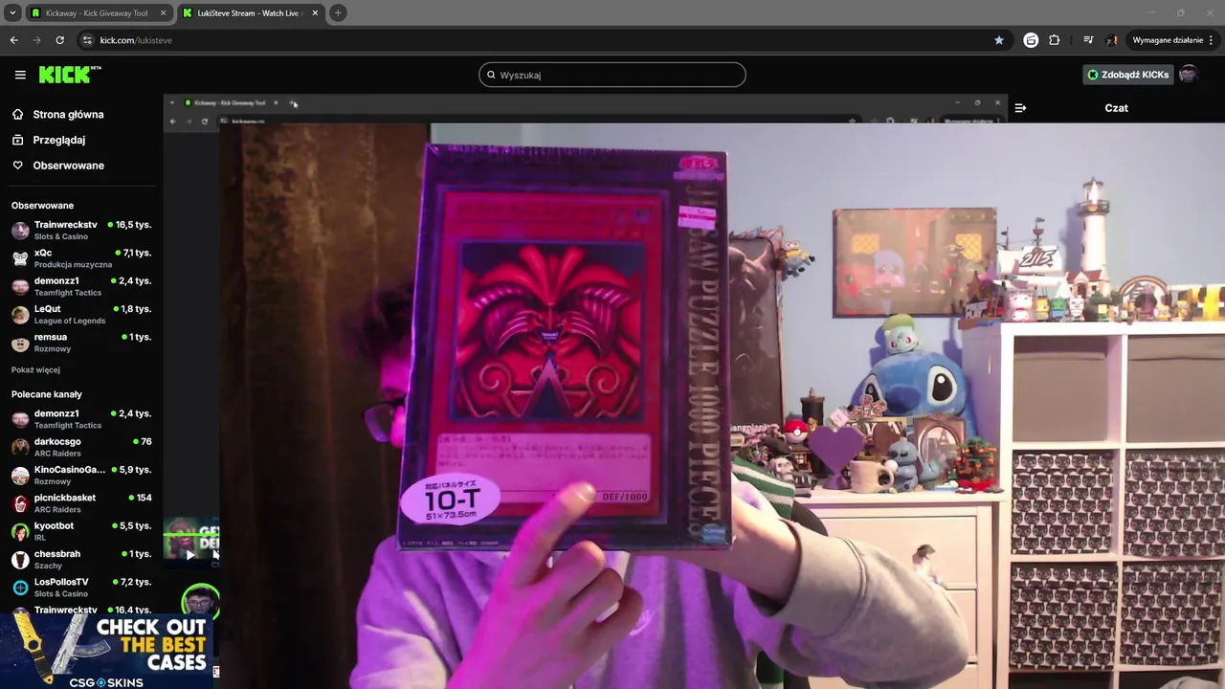Image resolution: width=1225 pixels, height=689 pixels.
Task: Click the kick.com/lukisteve address bar
Action: click(541, 40)
